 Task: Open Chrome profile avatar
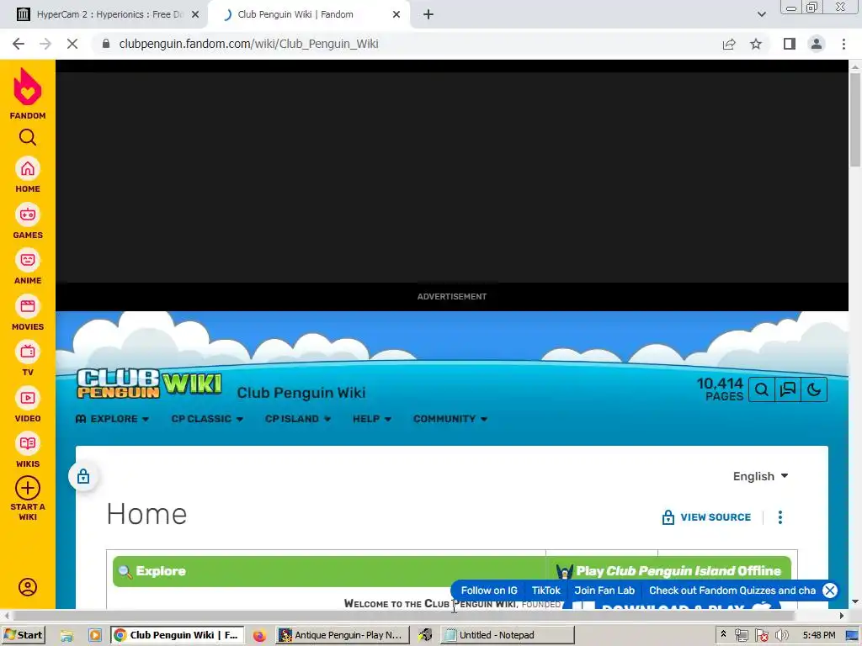817,44
